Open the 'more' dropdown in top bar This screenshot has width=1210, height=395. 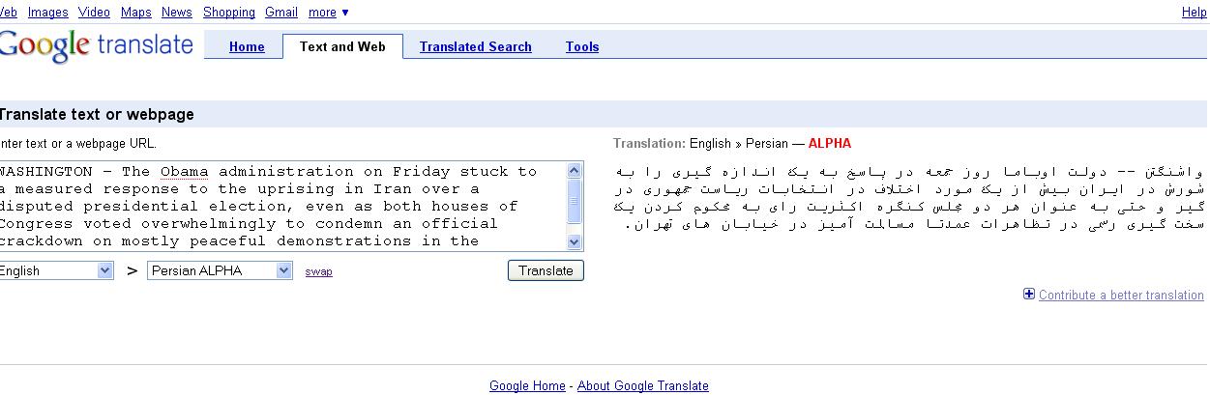[329, 13]
